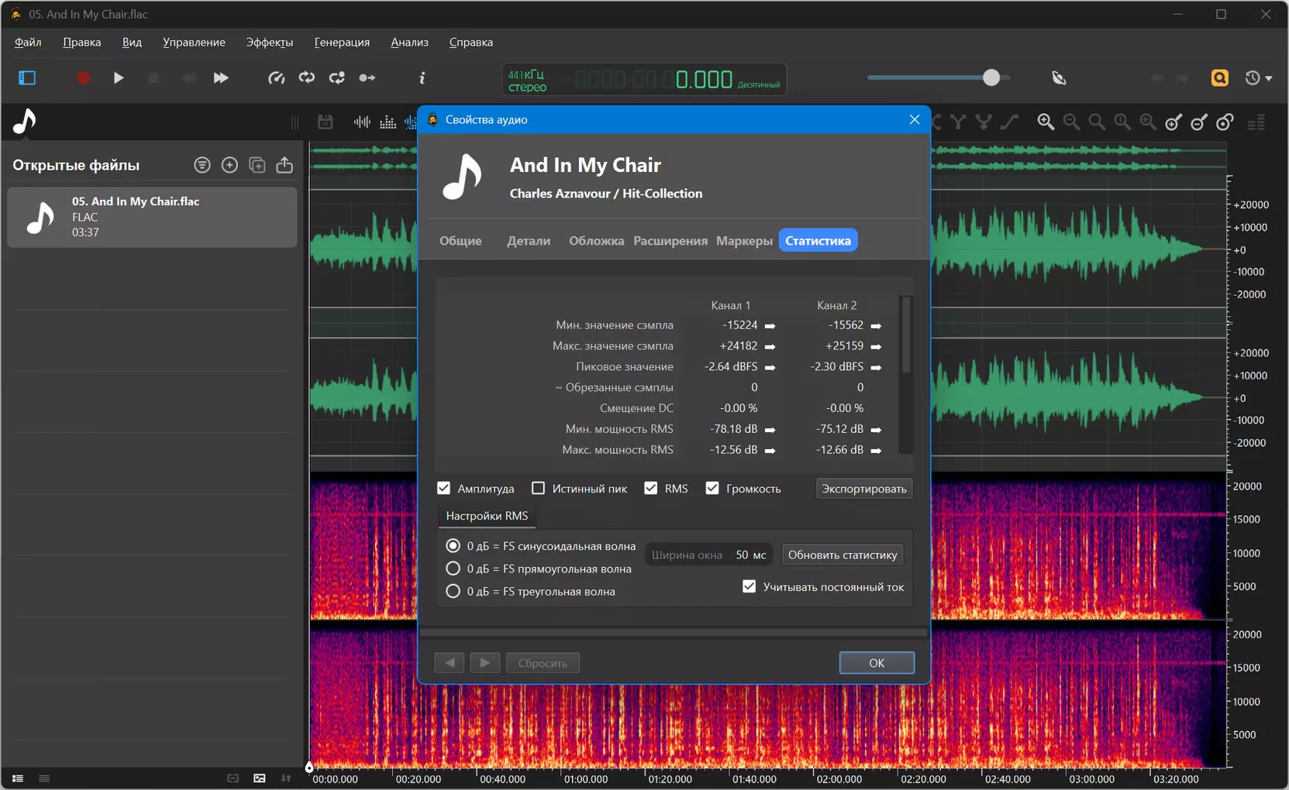Click arrow beside Канал 2 peak -2.30 dBFS
The width and height of the screenshot is (1289, 790).
(x=876, y=367)
